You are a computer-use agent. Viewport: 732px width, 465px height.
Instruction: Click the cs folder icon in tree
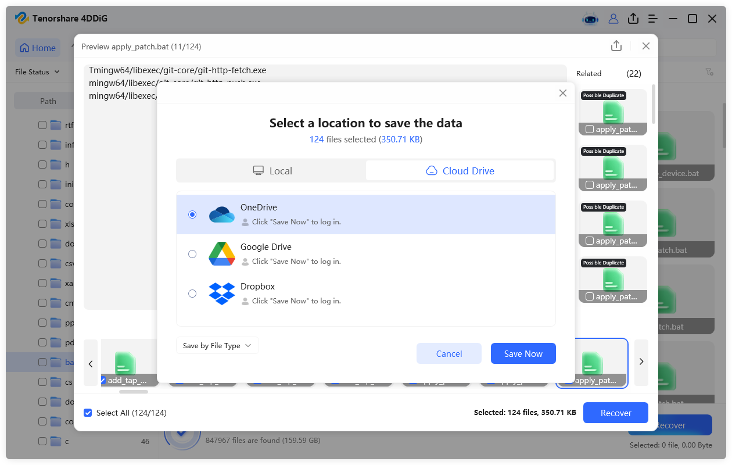pos(56,382)
